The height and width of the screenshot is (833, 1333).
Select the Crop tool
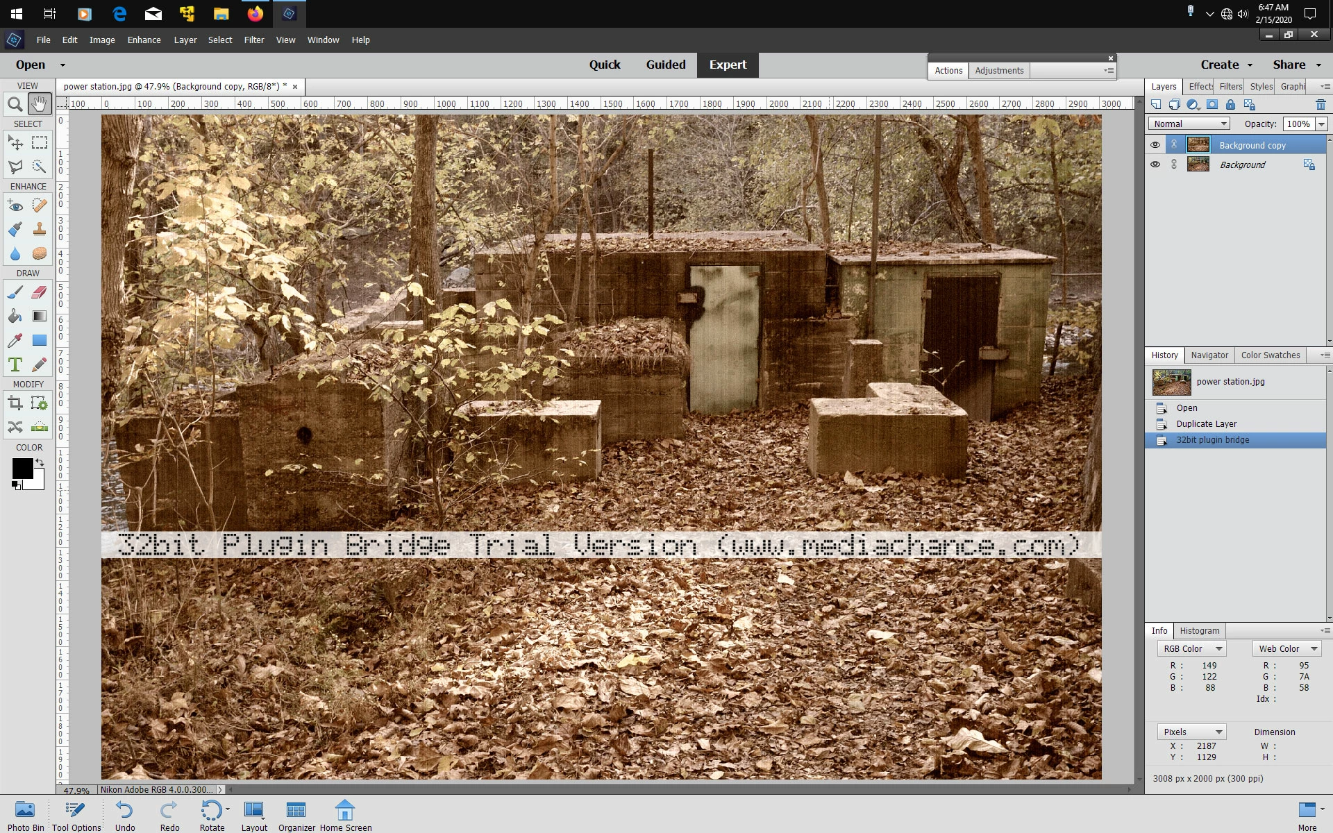pos(15,403)
